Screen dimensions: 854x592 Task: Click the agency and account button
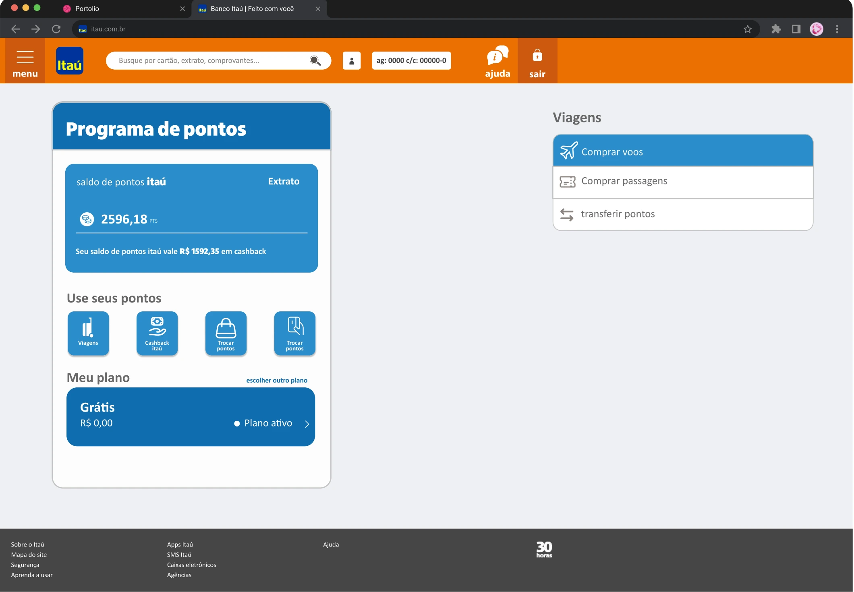tap(411, 61)
